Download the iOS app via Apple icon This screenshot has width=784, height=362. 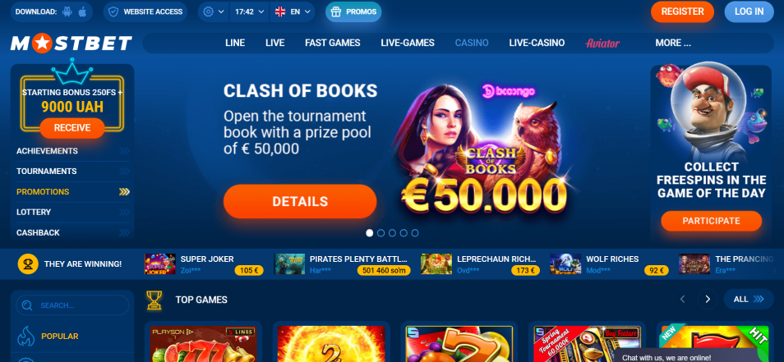82,12
